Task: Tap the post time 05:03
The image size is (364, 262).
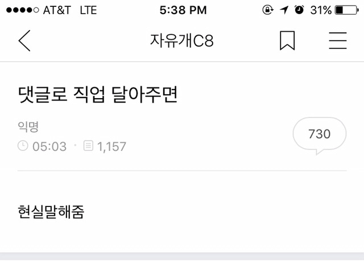Action: [49, 146]
